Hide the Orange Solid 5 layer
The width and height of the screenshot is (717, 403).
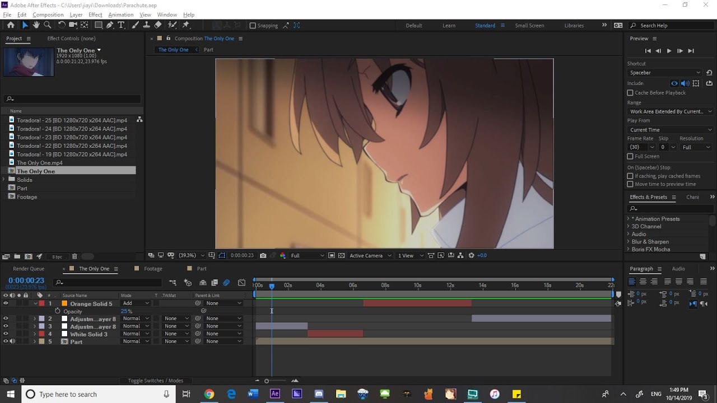click(x=6, y=303)
